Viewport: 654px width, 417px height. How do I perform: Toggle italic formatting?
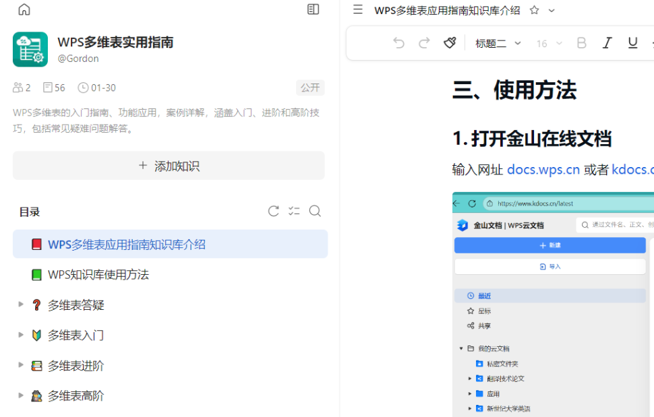[607, 43]
